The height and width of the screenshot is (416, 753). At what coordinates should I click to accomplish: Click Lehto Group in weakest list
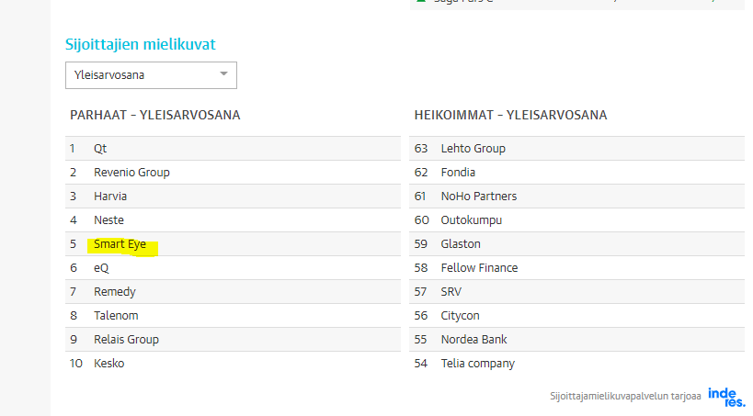pyautogui.click(x=473, y=148)
